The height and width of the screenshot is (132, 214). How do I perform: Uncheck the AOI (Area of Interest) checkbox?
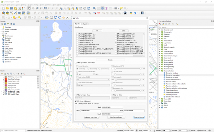pyautogui.click(x=76, y=101)
